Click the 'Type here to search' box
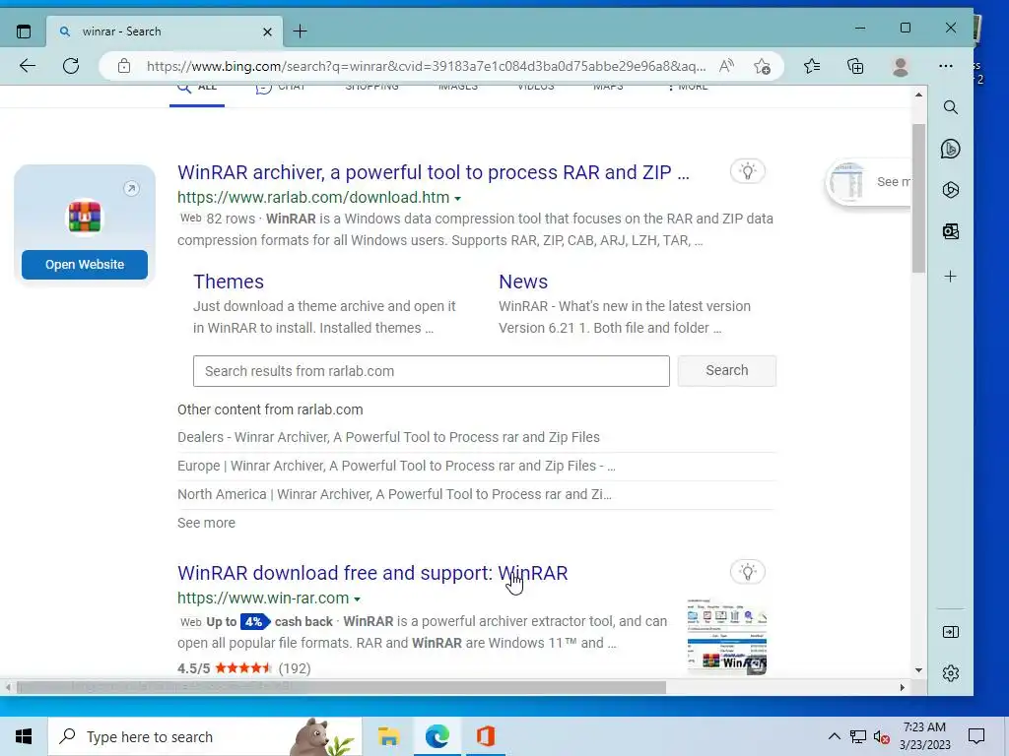The image size is (1009, 756). pyautogui.click(x=205, y=736)
